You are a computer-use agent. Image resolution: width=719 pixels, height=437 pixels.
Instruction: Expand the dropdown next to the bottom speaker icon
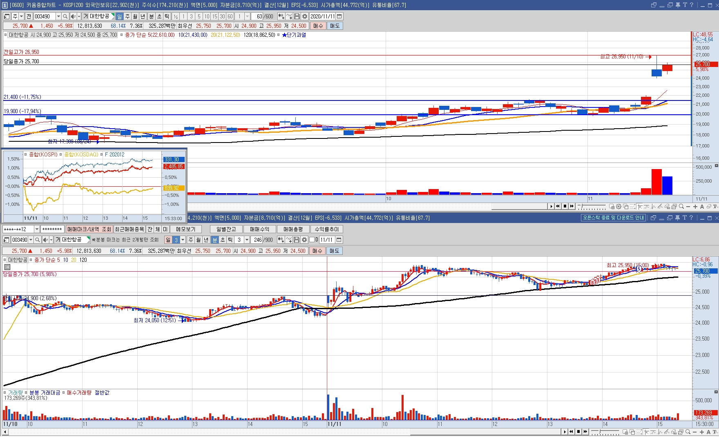51,240
